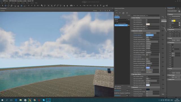The height and width of the screenshot is (102, 181).
Task: Click the folder icon beside selected preset
Action: pos(129,25)
